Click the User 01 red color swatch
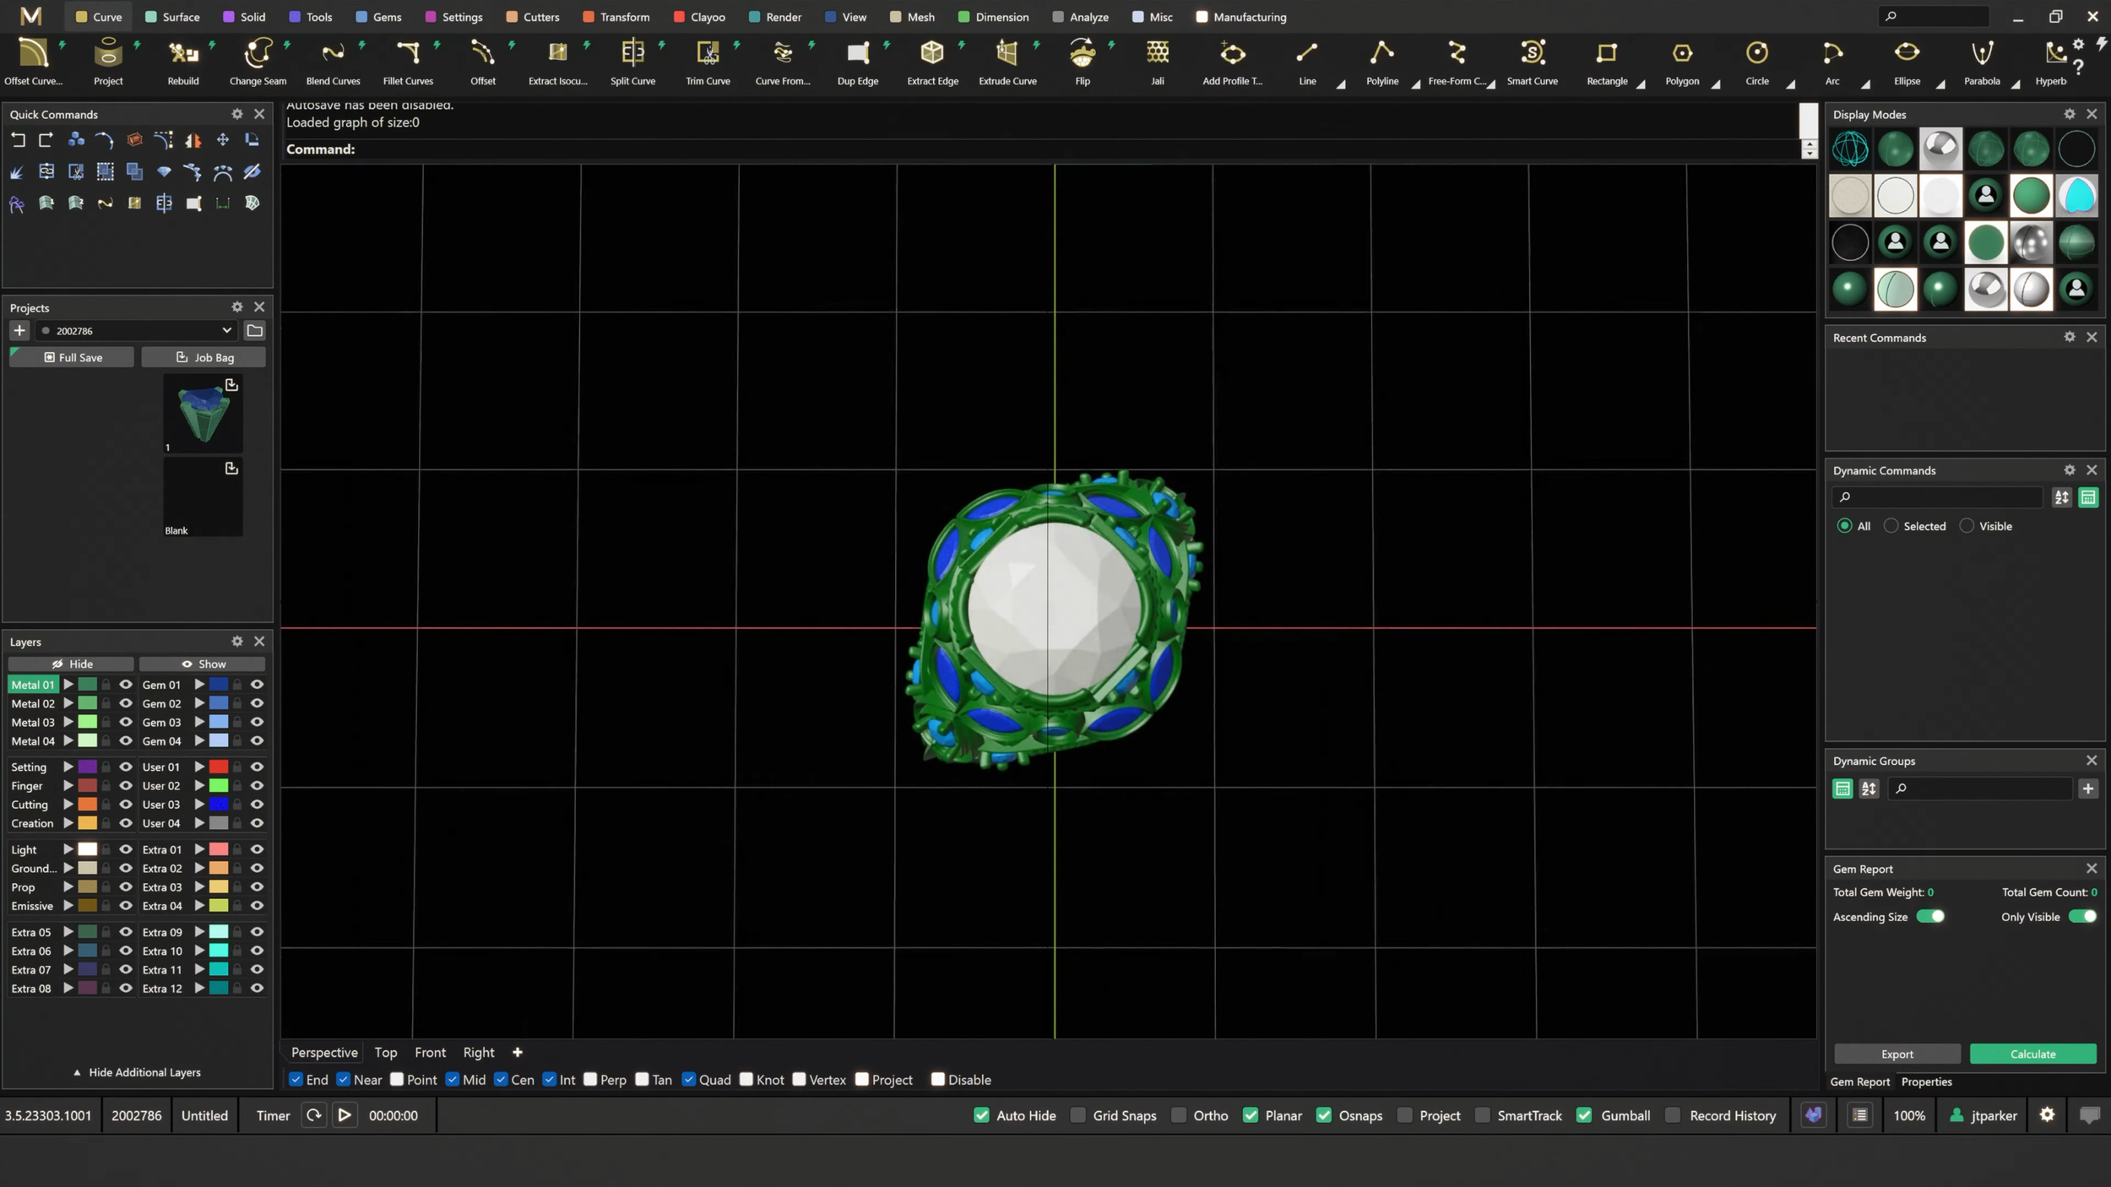Viewport: 2111px width, 1187px height. click(x=219, y=767)
